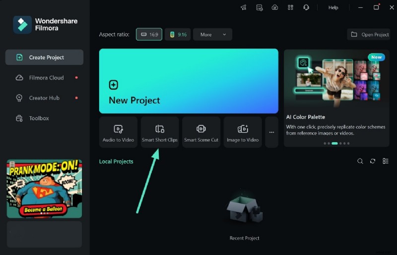Search local projects with magnifier icon

360,161
